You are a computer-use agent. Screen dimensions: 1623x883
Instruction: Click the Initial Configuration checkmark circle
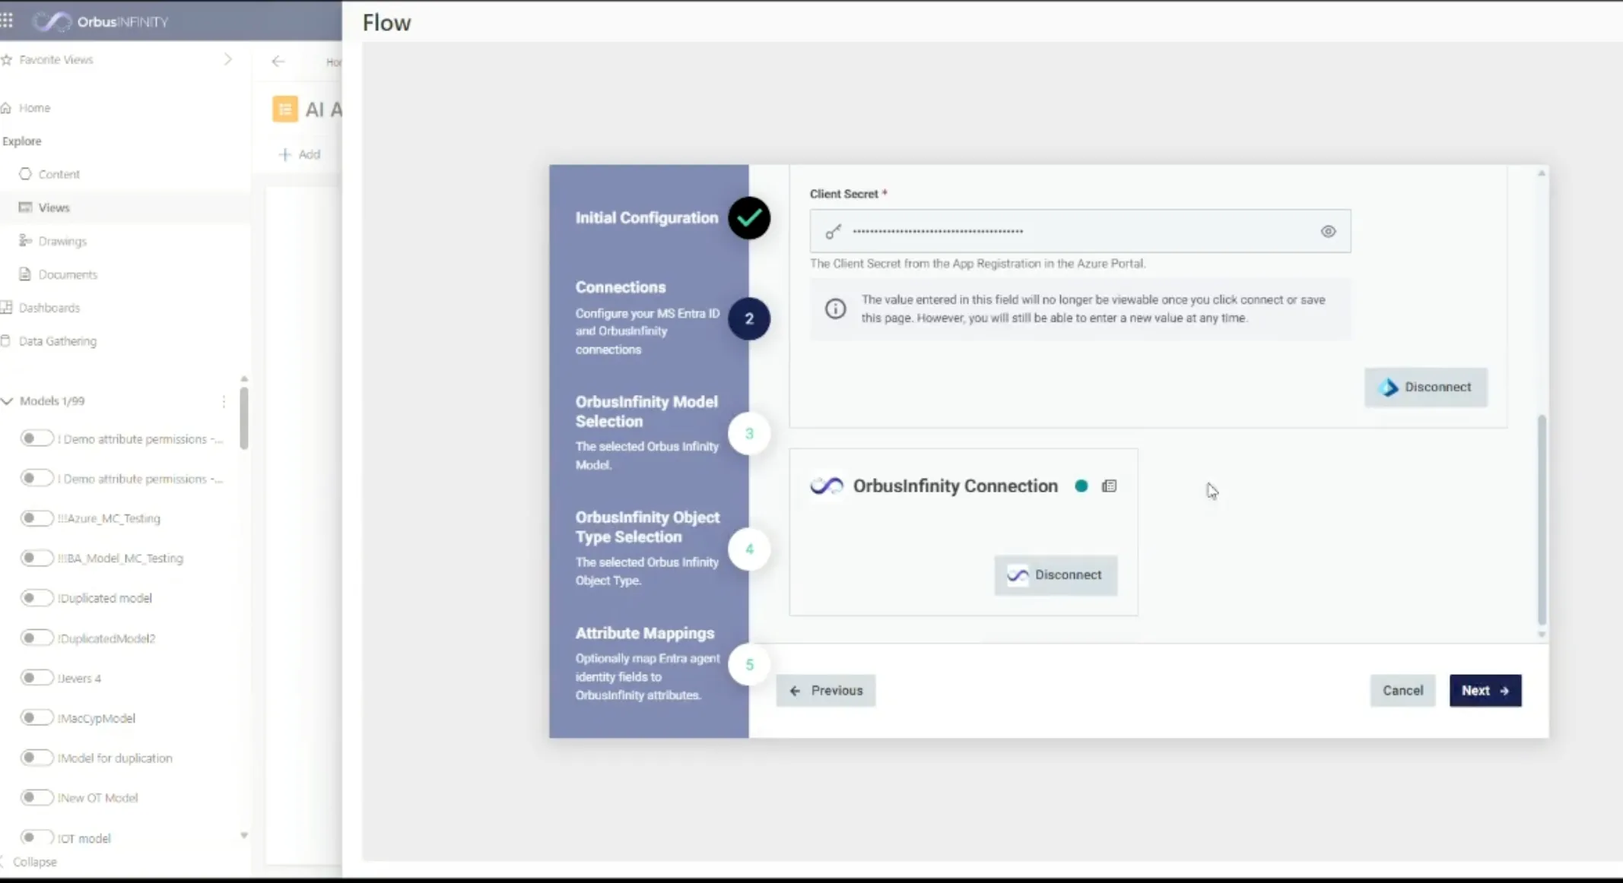pyautogui.click(x=749, y=218)
